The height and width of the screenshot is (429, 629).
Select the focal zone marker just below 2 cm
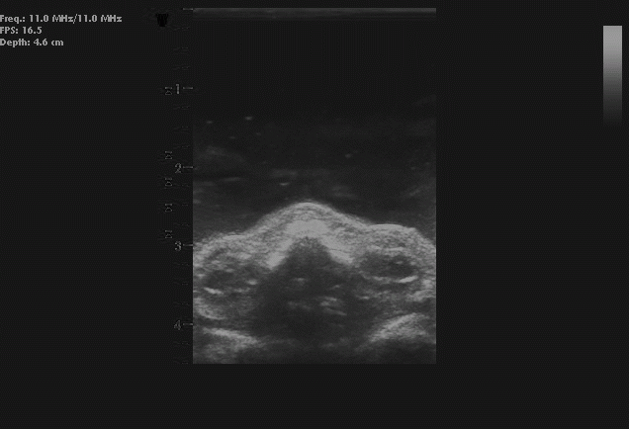click(x=168, y=182)
